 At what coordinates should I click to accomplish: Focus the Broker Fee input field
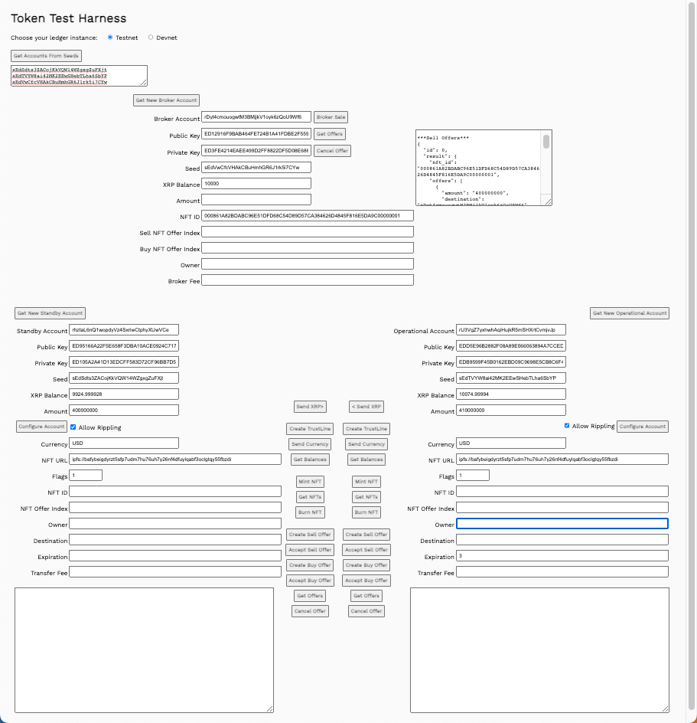pos(307,280)
